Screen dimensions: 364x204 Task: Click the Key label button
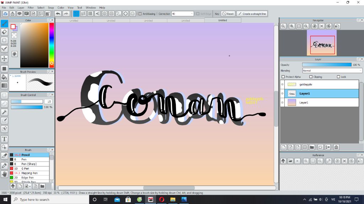coord(217,14)
